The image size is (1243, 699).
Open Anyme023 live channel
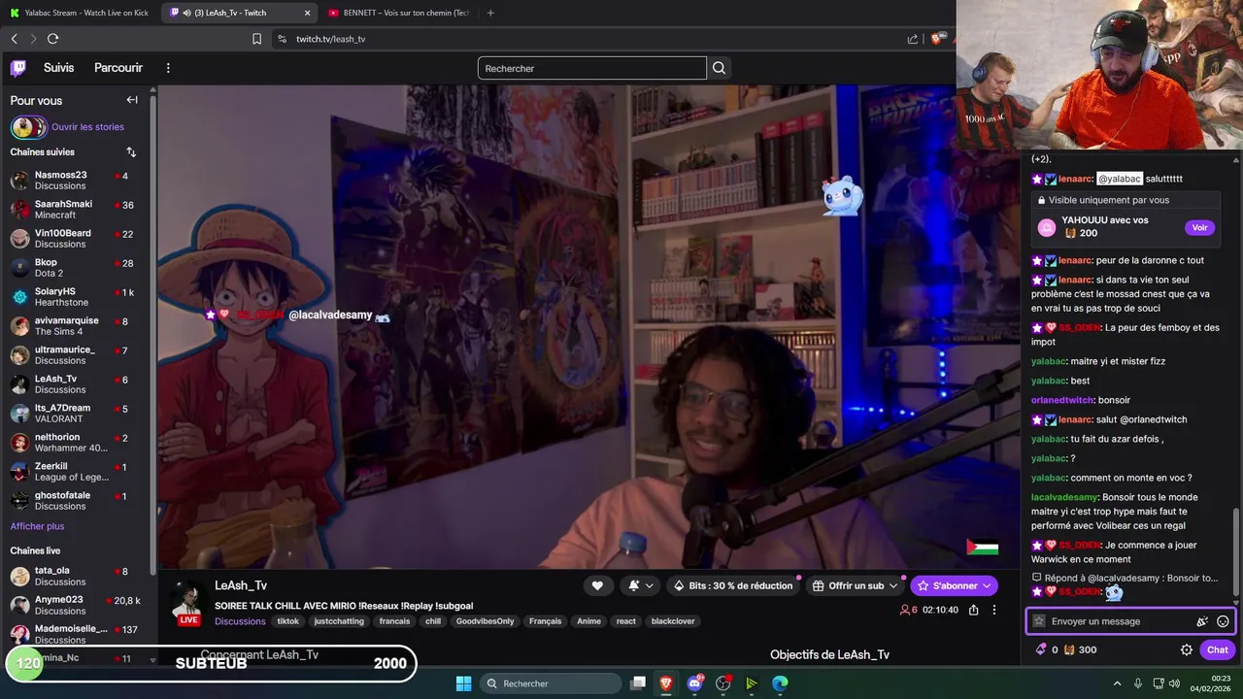point(76,606)
